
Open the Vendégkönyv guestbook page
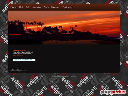coord(68,7)
